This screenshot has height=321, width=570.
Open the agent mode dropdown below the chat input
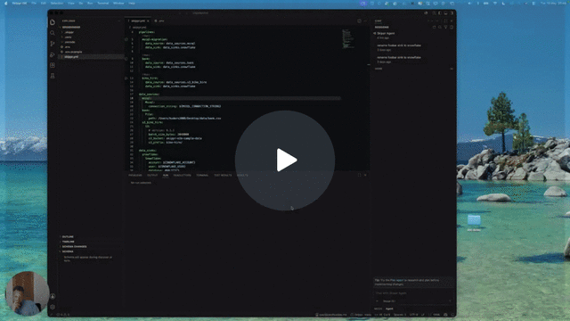point(389,309)
